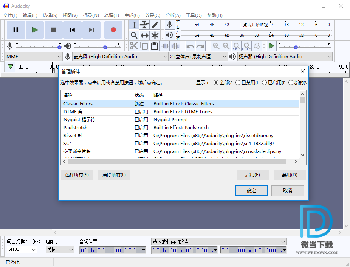Image resolution: width=350 pixels, height=267 pixels.
Task: Pick the Zoom magnifier tool
Action: pos(134,35)
